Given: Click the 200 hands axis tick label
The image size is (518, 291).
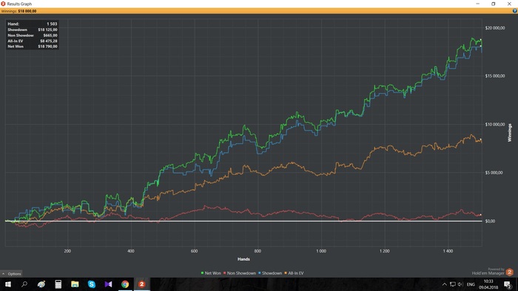Looking at the screenshot, I should 67,251.
